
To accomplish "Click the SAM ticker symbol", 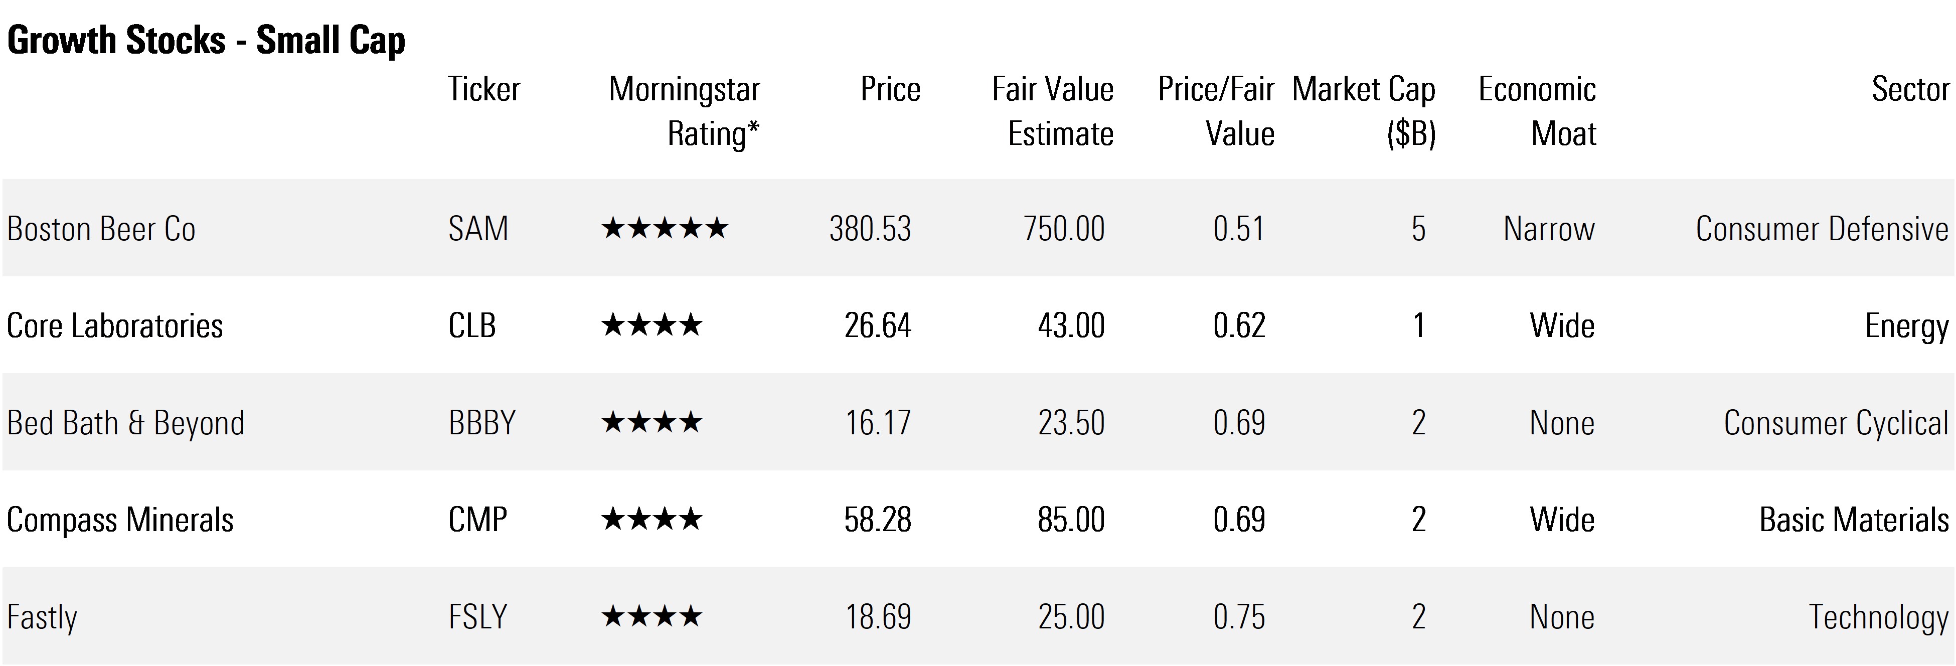I will 477,229.
